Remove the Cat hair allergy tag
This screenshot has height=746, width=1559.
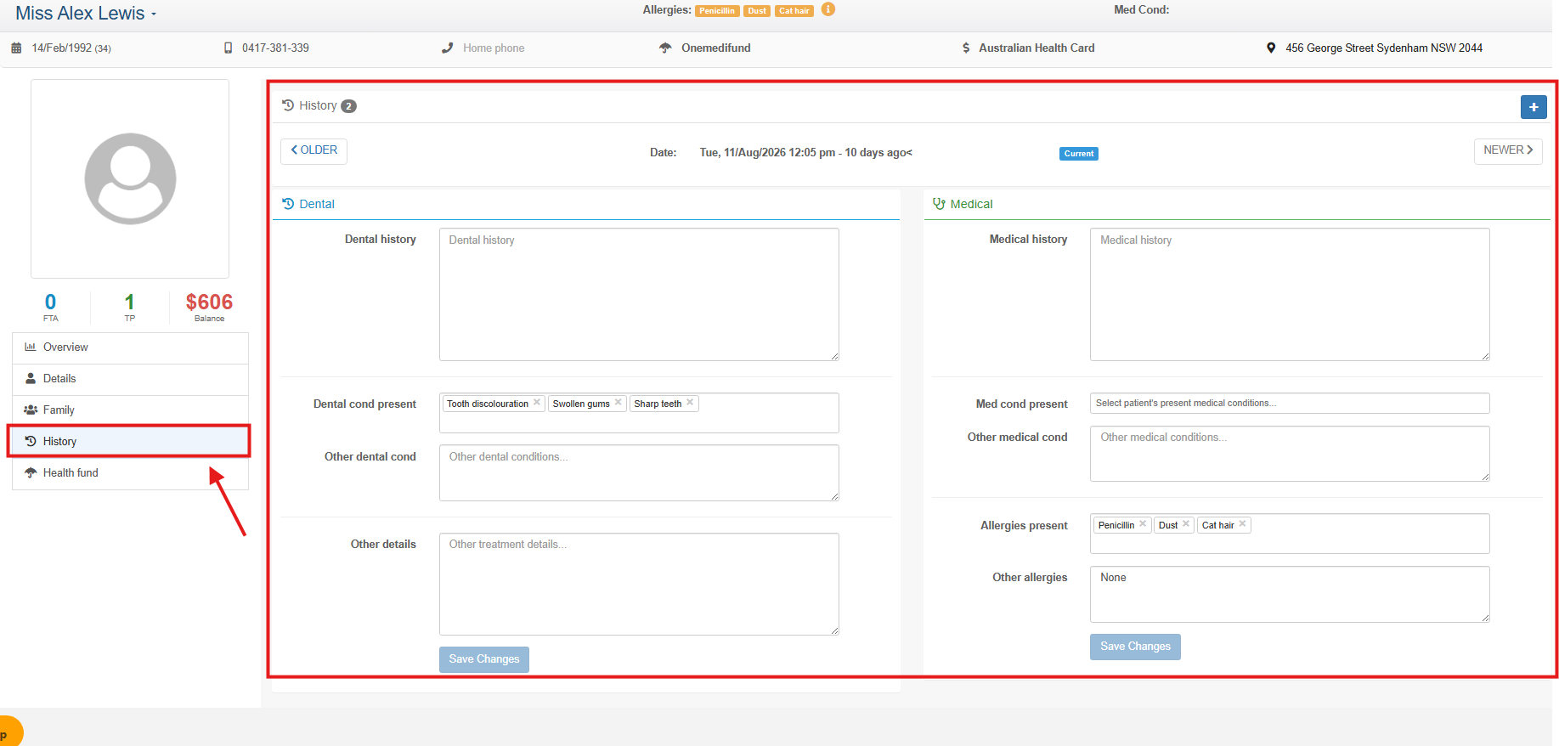(x=1242, y=524)
